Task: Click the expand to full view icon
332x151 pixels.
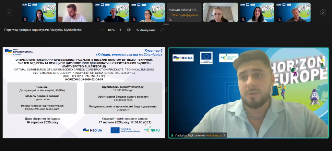Action: click(162, 30)
